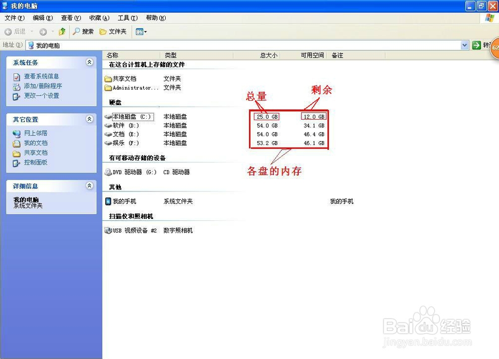
Task: Click the Back (后退) navigation icon
Action: coord(15,31)
